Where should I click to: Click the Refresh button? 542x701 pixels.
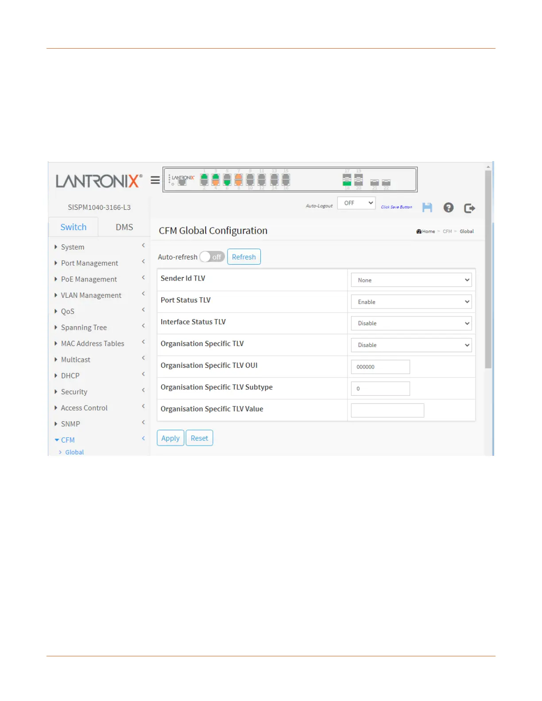(x=244, y=257)
